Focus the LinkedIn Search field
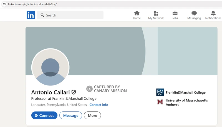 click(70, 15)
